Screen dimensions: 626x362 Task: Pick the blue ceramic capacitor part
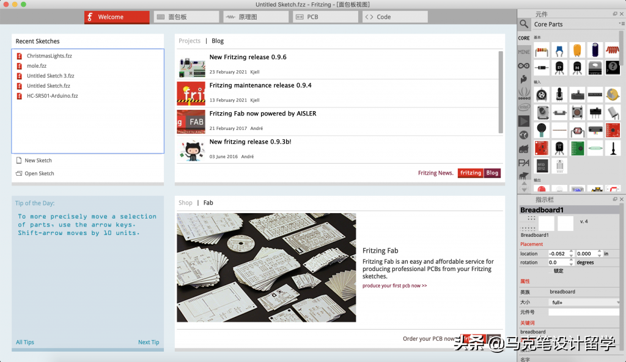tap(559, 50)
